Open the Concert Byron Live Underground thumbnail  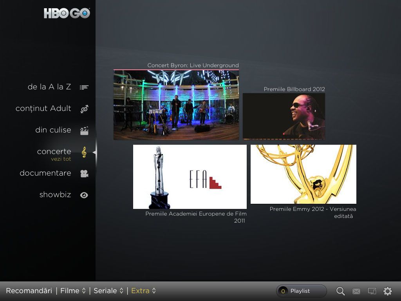click(x=176, y=105)
